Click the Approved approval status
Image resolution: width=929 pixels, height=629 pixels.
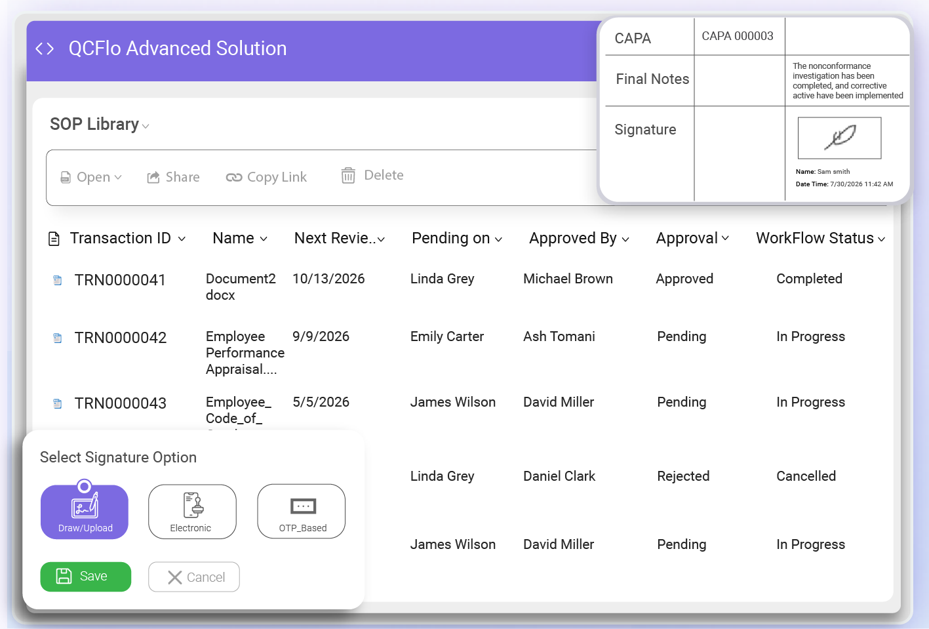point(684,279)
